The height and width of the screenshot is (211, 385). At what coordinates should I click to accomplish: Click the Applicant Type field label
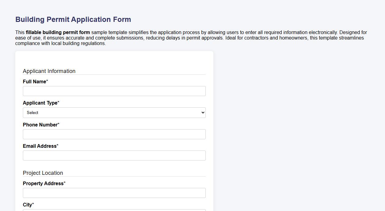[x=39, y=103]
